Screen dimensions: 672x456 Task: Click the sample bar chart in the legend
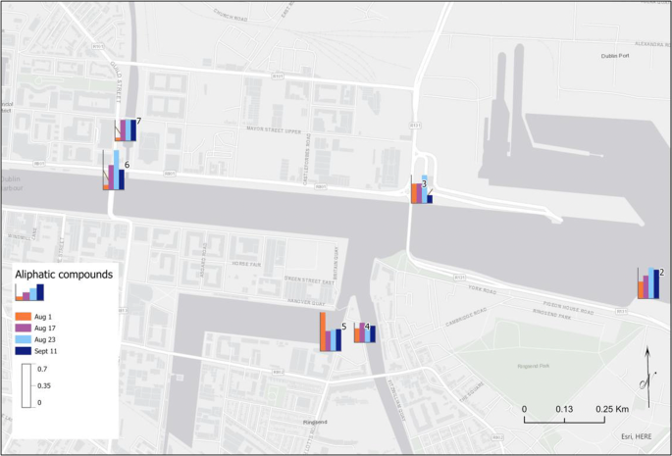[x=29, y=292]
